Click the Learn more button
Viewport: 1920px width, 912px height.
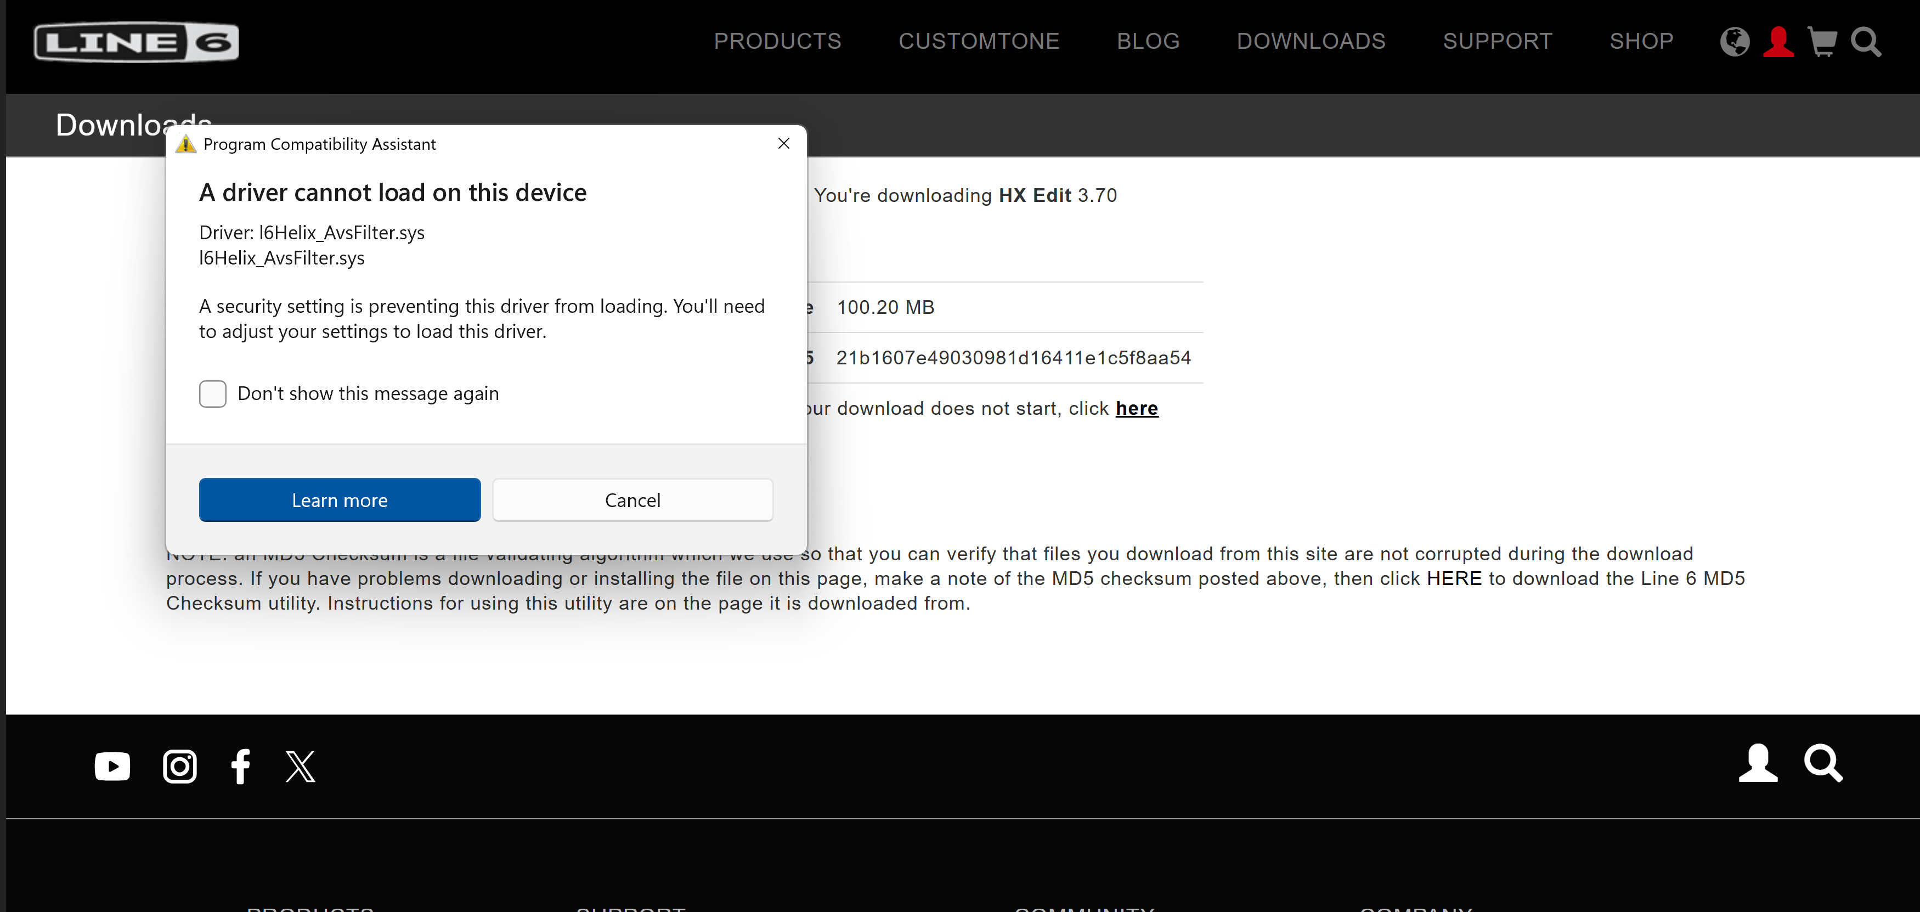pyautogui.click(x=340, y=499)
